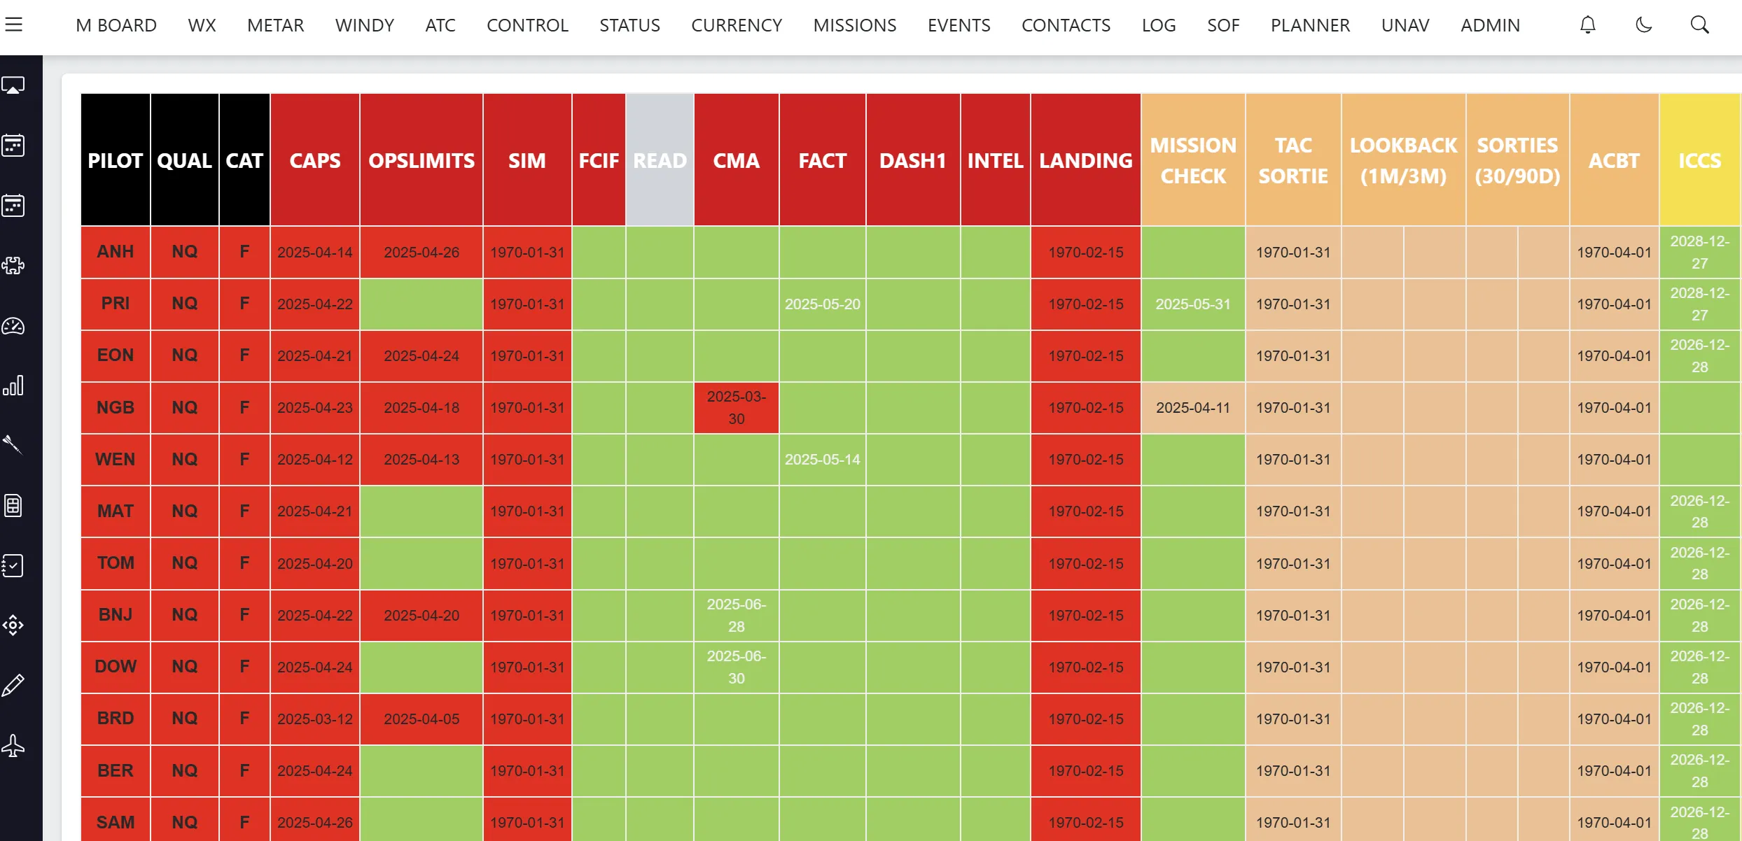The width and height of the screenshot is (1742, 841).
Task: Select pilot WEN row name cell
Action: coord(115,459)
